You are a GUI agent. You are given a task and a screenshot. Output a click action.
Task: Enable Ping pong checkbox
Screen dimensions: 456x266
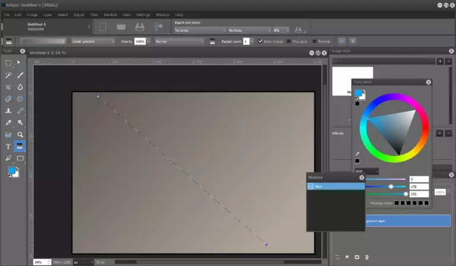(289, 42)
